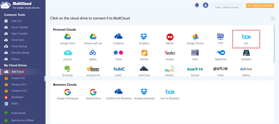Choose hubiC cloud drive

[119, 71]
